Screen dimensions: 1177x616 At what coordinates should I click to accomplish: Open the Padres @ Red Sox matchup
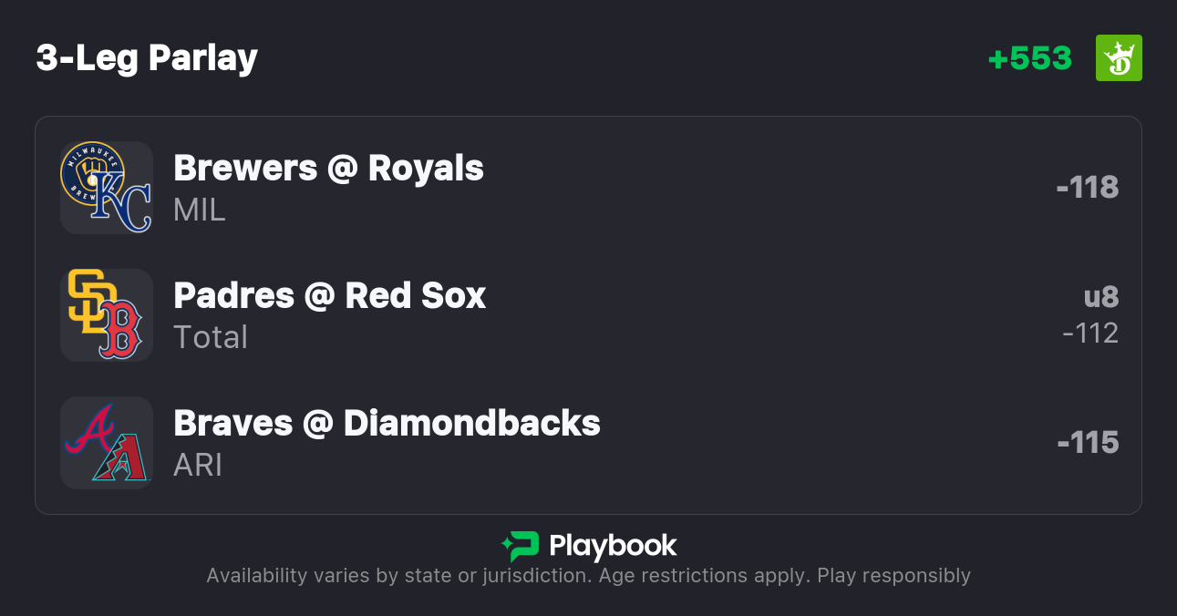point(329,296)
